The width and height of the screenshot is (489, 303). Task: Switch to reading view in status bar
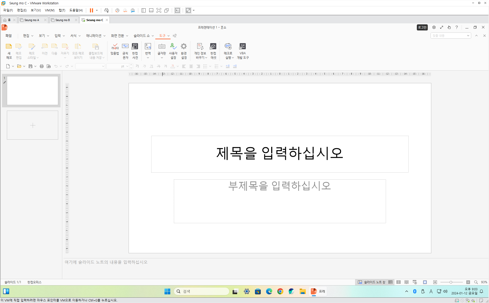(407, 282)
